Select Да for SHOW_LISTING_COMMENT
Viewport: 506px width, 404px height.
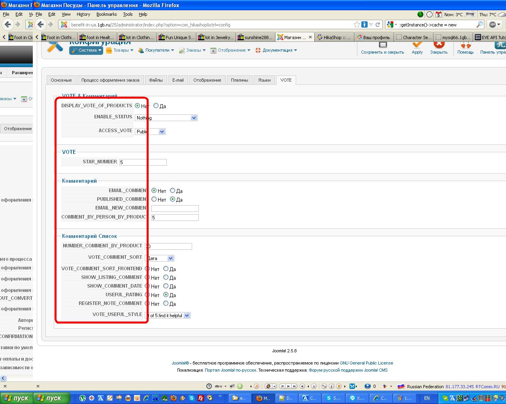tap(166, 277)
